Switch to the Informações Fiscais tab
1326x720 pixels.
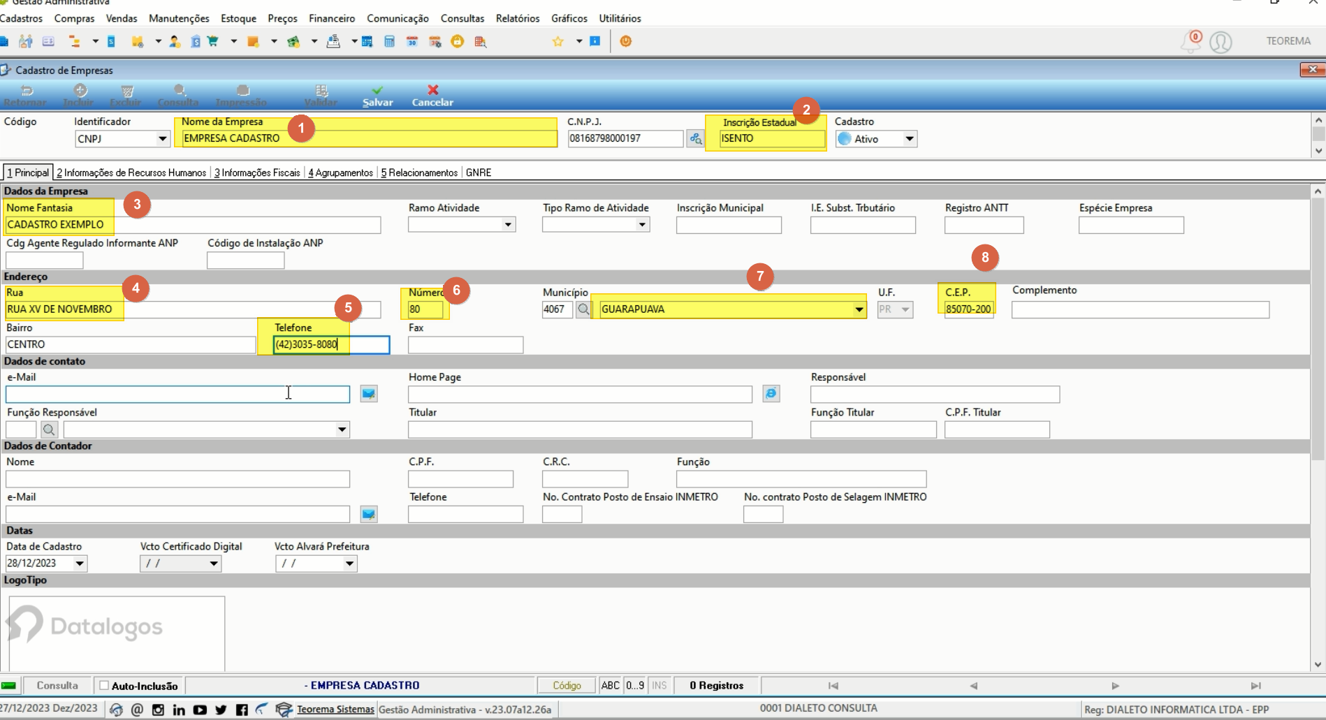pos(257,172)
